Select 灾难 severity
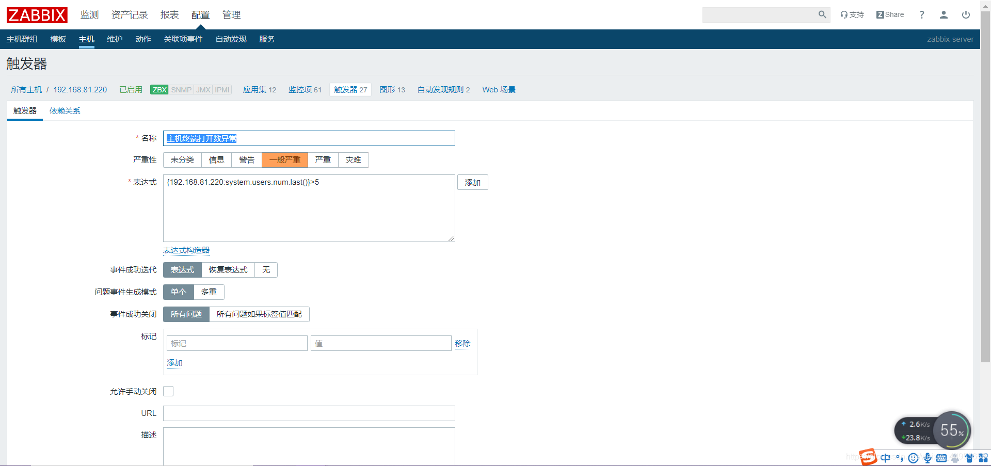 (x=354, y=160)
